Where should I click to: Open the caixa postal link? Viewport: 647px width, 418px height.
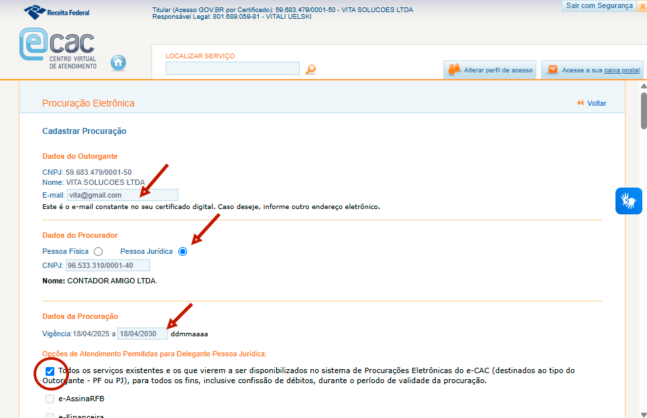pos(622,70)
